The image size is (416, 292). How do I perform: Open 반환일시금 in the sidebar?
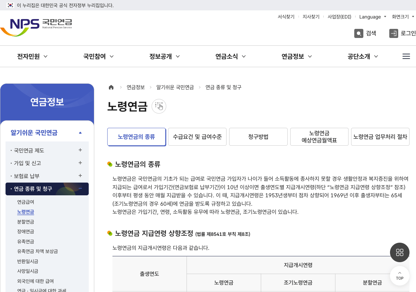coord(28,261)
